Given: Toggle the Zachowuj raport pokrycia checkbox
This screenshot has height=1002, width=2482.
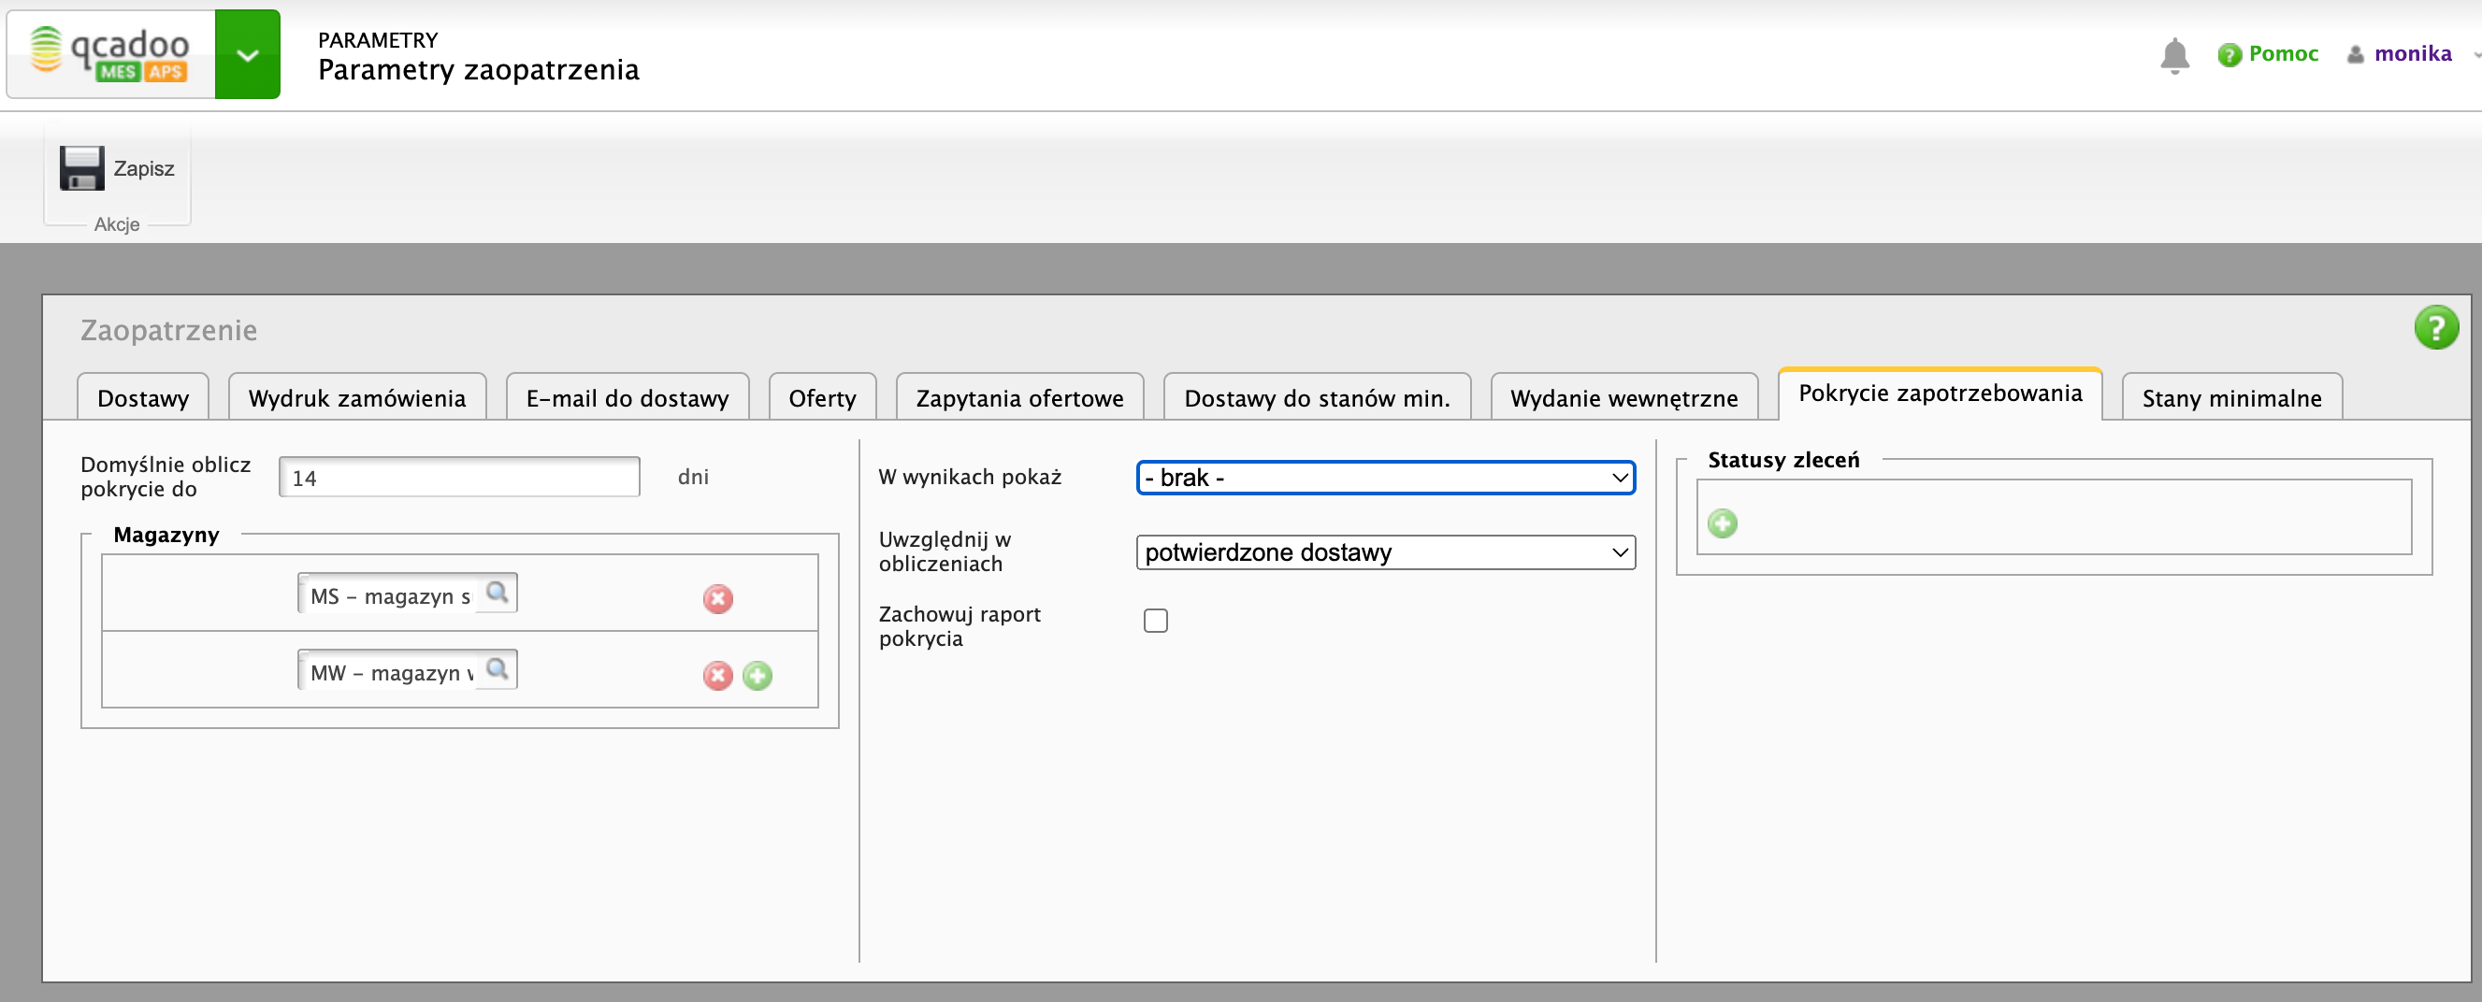Looking at the screenshot, I should coord(1155,621).
